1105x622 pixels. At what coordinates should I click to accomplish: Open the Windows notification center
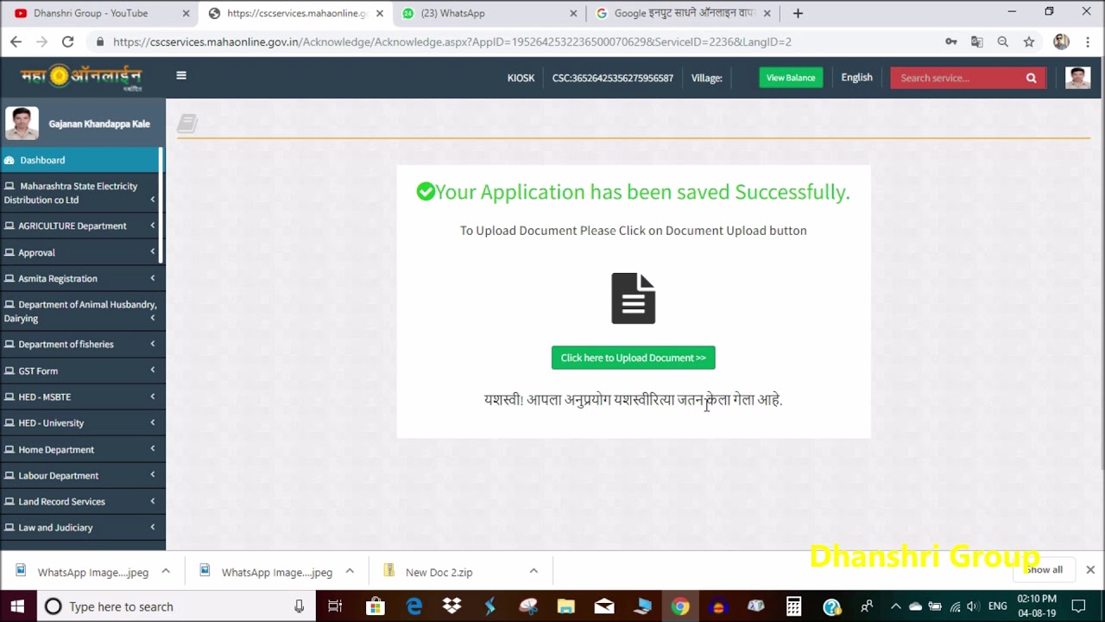[x=1078, y=606]
